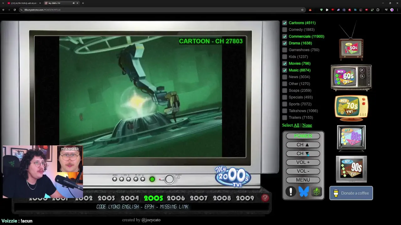Enable the Comedy category checkbox
Screen dimensions: 401x225
[284, 30]
